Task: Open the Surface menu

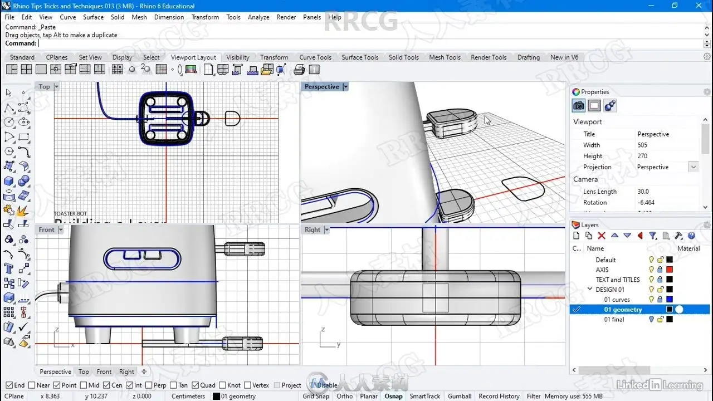Action: point(93,17)
